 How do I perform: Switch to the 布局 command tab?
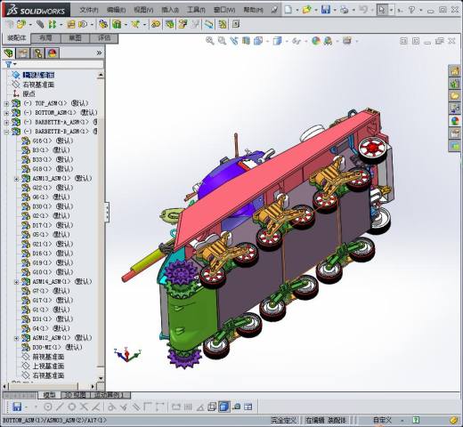coord(45,38)
